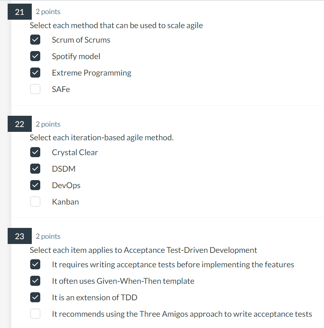Uncheck the DevOps checkbox
This screenshot has width=324, height=328.
(x=35, y=185)
